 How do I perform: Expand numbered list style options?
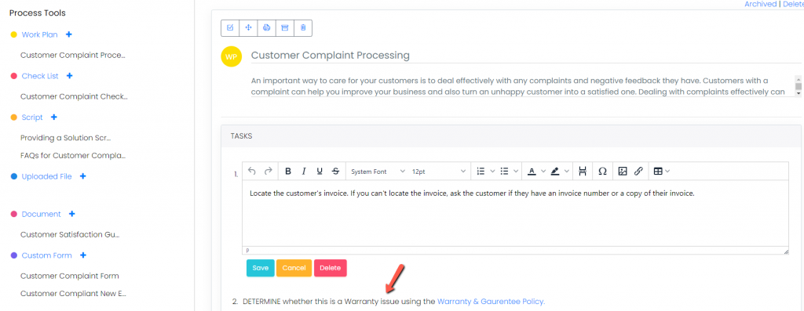coord(493,172)
